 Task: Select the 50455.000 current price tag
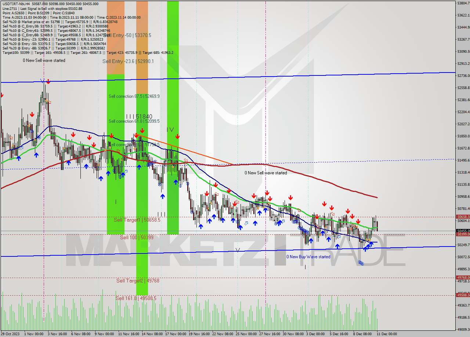462,231
